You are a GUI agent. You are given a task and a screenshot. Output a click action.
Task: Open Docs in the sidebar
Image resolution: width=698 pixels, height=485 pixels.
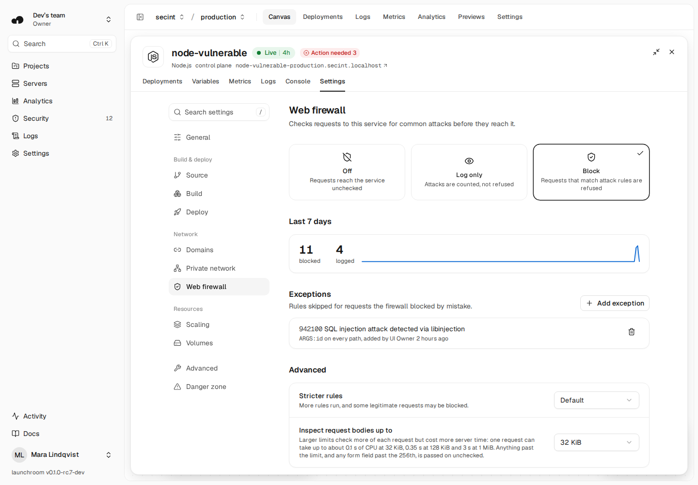[x=62, y=434]
